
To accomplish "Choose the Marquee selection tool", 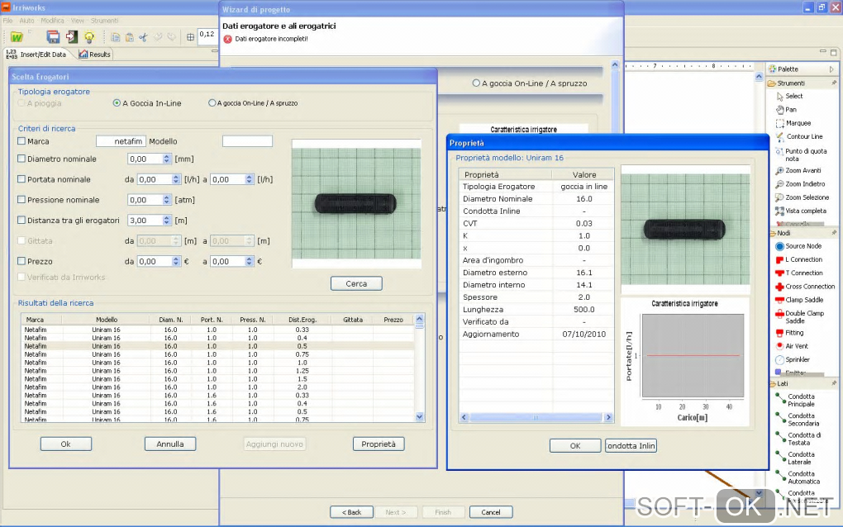I will (x=797, y=123).
